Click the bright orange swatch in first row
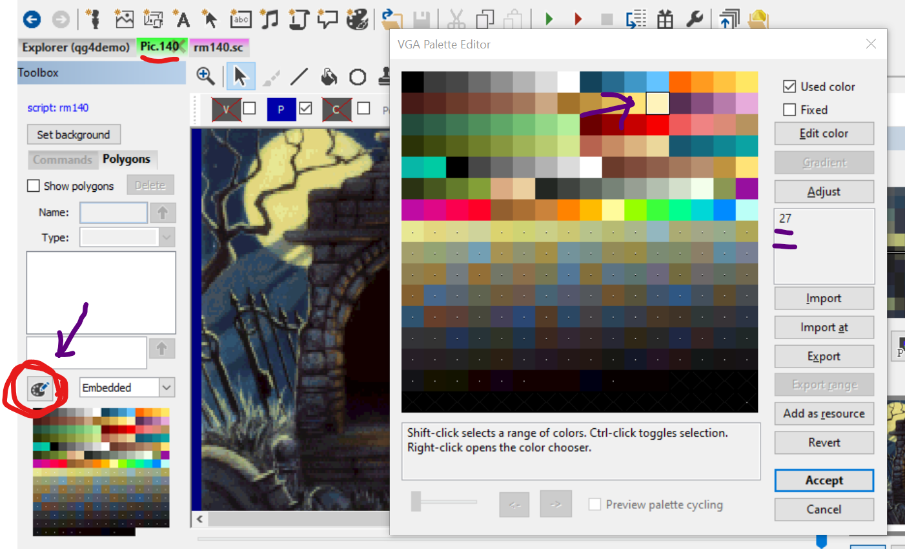 (x=680, y=82)
